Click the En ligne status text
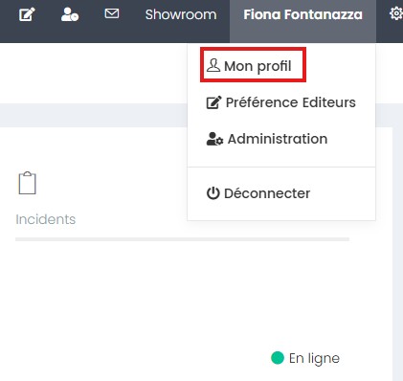 tap(314, 358)
